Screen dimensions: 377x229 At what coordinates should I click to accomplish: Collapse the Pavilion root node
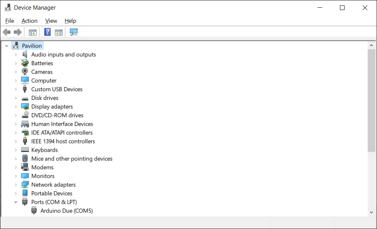pyautogui.click(x=7, y=46)
